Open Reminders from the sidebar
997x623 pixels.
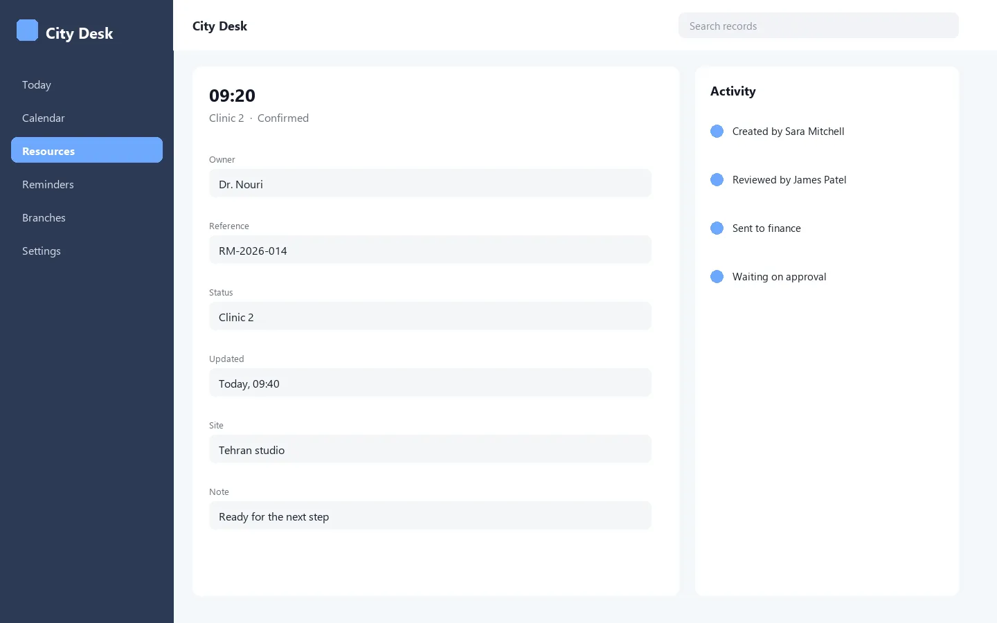(x=87, y=184)
